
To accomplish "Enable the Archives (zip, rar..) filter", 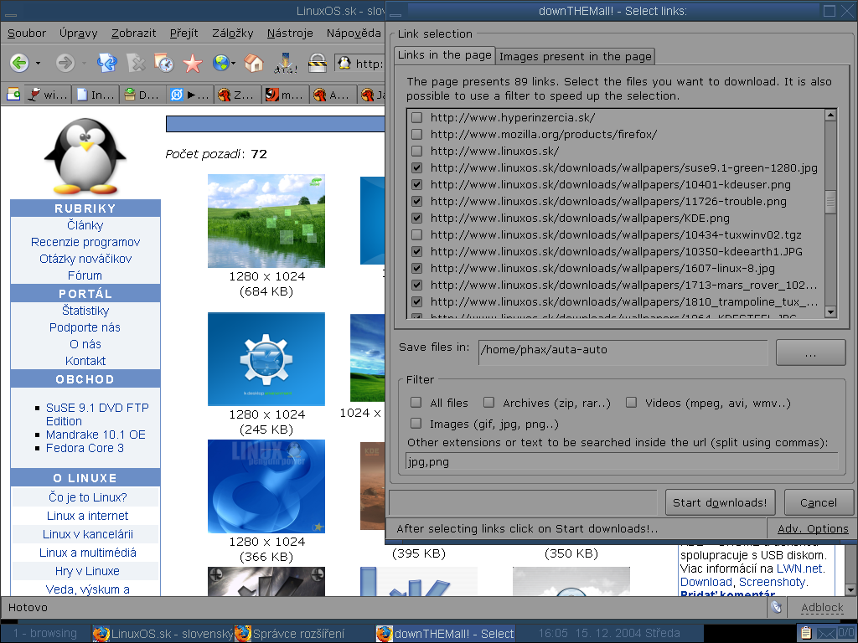I will click(x=489, y=403).
